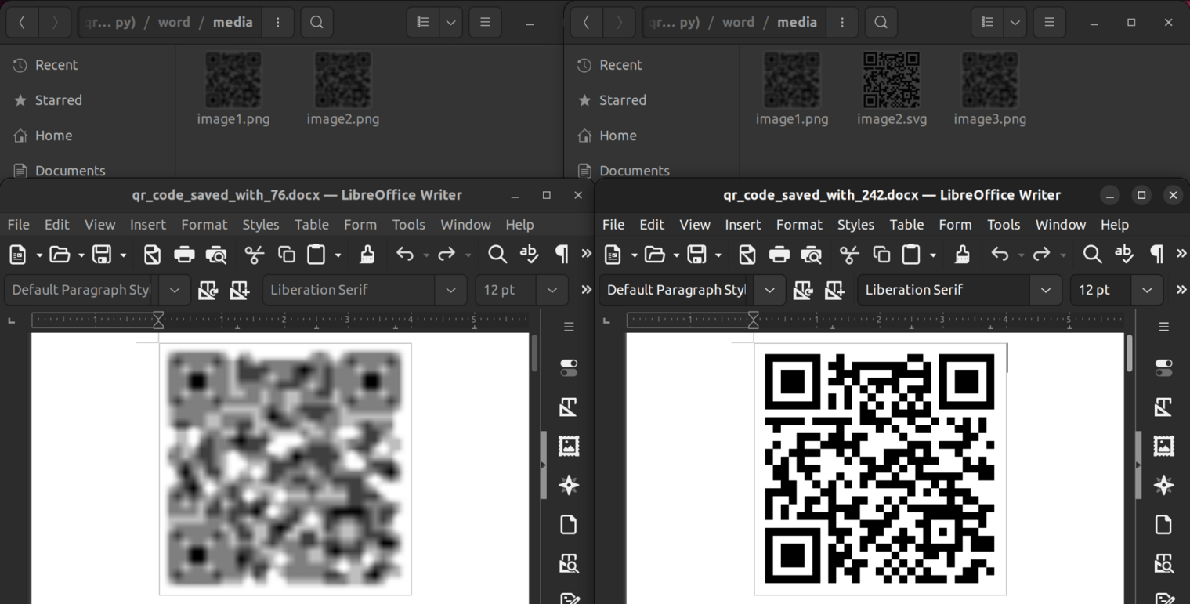Expand Liberation Serif font dropdown in qr_code_saved_with_76 window
Viewport: 1190px width, 604px height.
click(x=450, y=290)
